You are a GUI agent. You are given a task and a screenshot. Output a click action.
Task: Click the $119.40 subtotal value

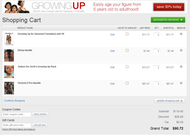178,111
